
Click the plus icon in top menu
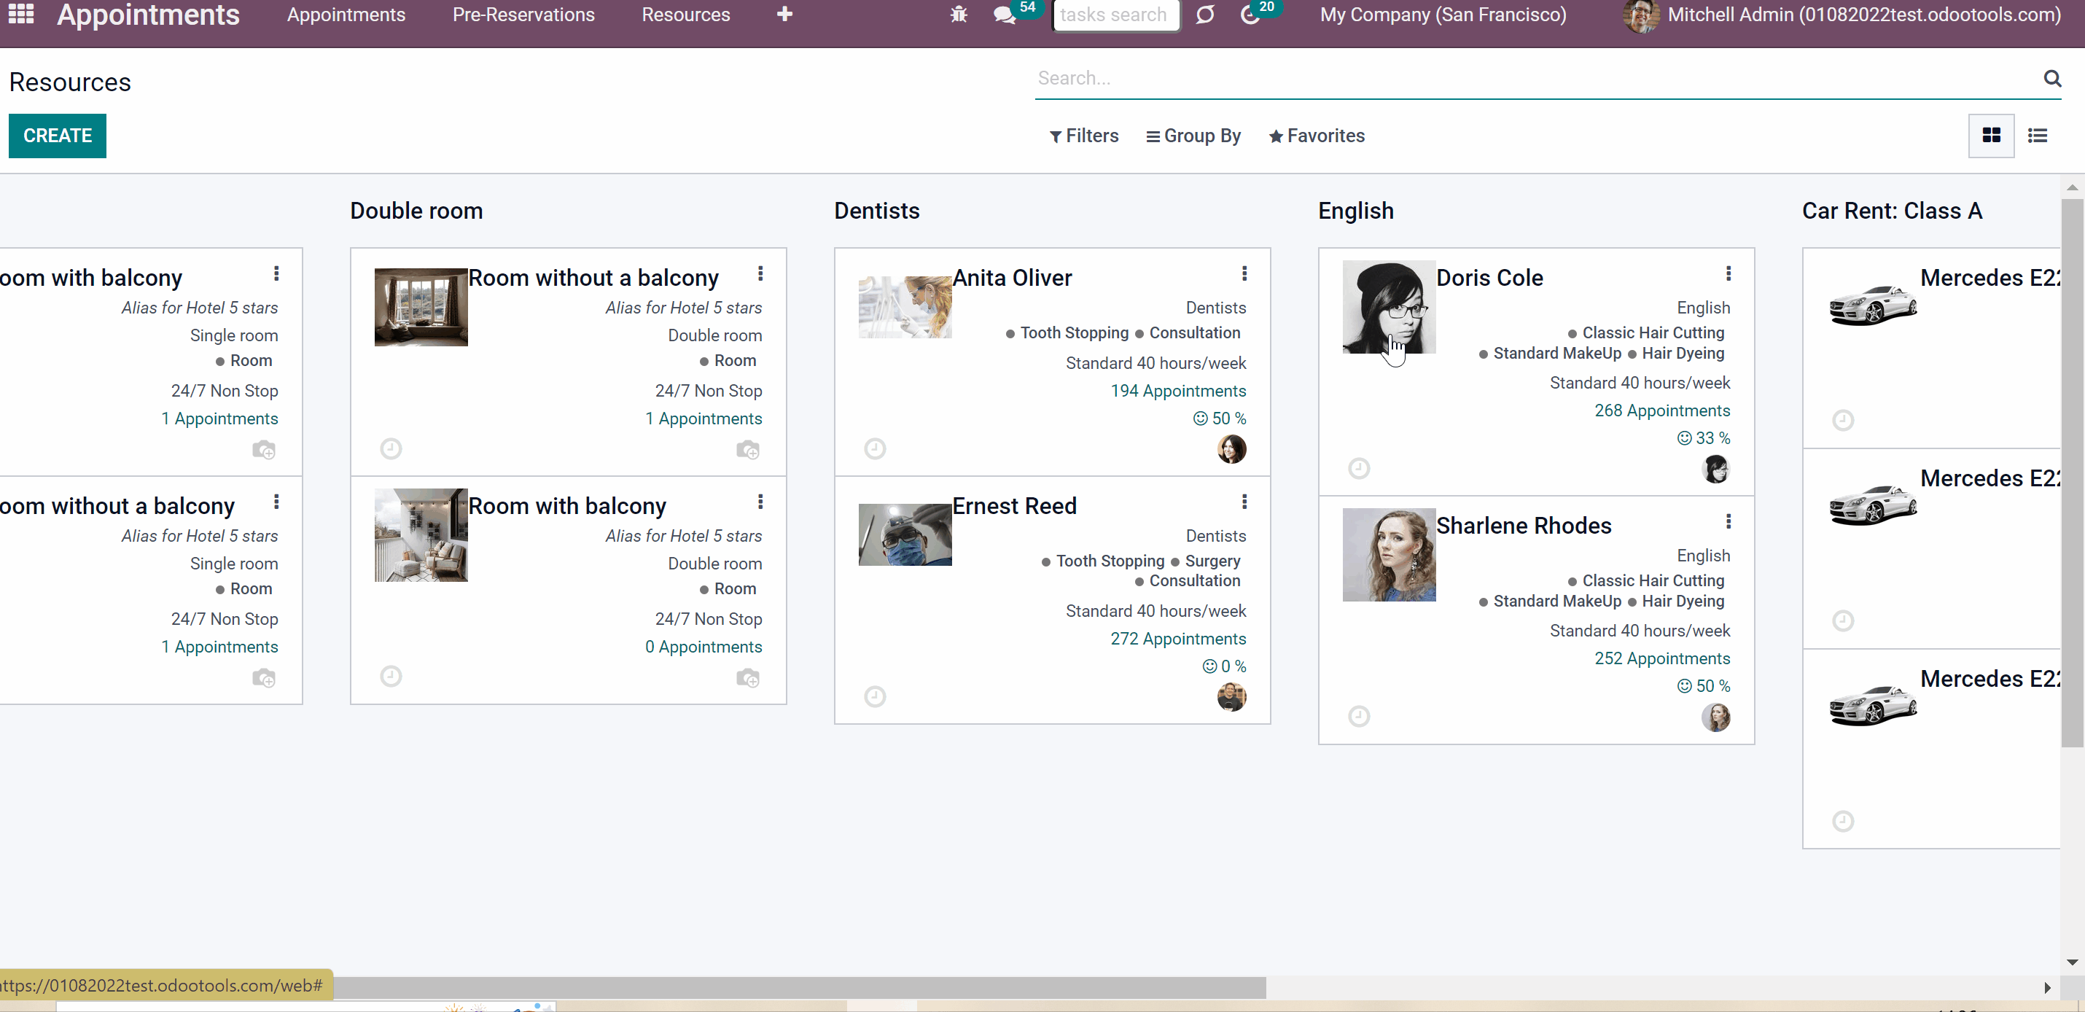[784, 15]
